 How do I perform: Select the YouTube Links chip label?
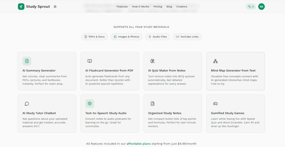189,37
